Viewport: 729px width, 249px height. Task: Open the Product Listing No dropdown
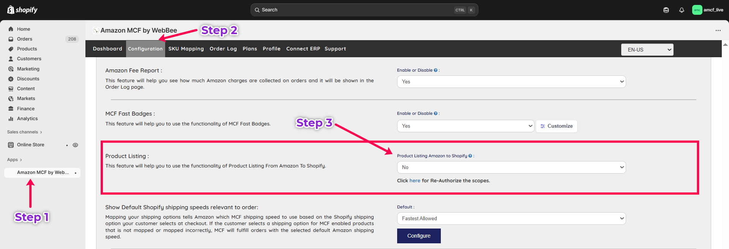pyautogui.click(x=511, y=168)
